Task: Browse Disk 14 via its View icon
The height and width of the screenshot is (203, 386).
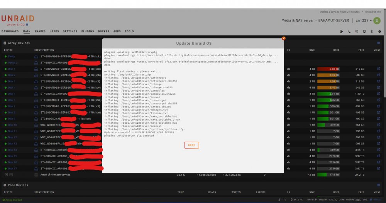Action: 378,150
